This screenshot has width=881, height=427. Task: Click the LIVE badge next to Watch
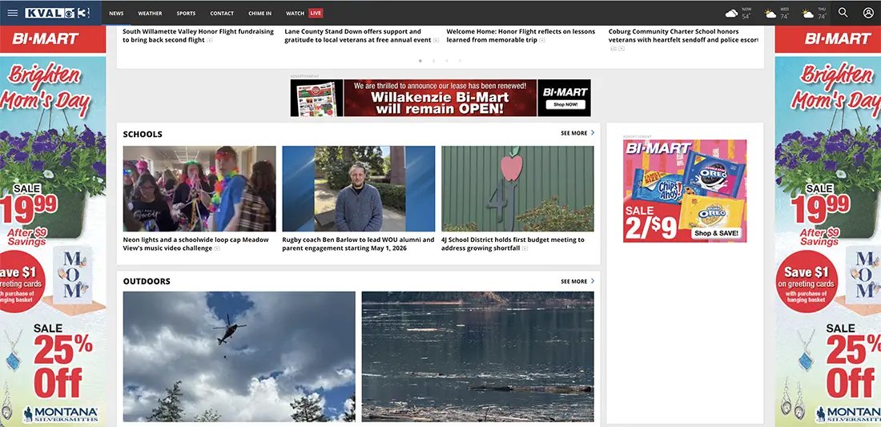coord(316,13)
